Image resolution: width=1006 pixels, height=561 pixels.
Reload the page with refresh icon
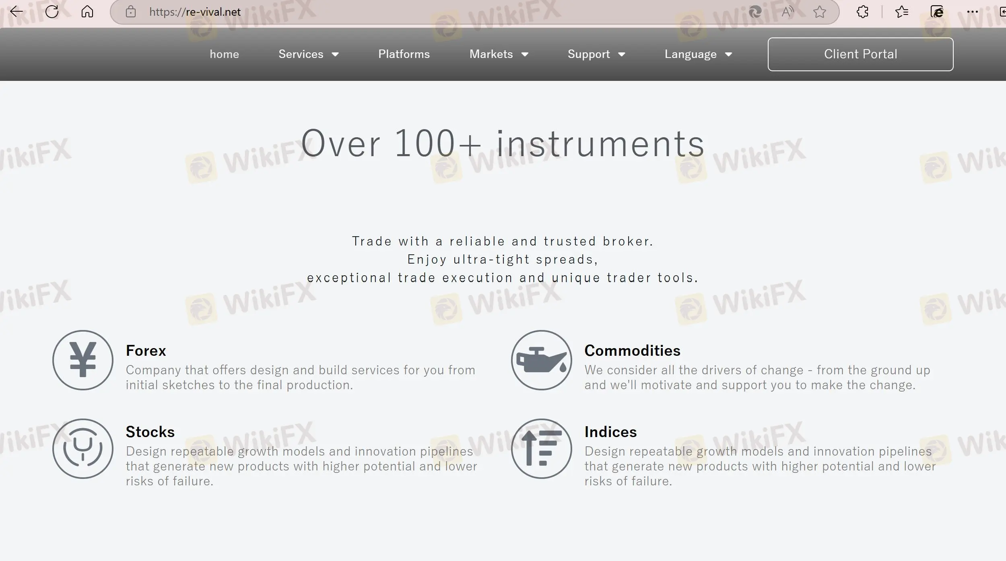52,12
